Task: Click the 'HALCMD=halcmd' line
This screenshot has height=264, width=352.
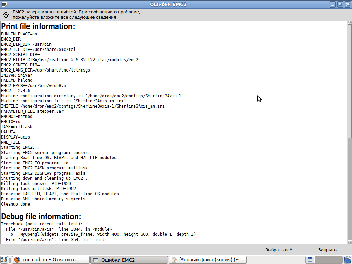Action: point(16,80)
